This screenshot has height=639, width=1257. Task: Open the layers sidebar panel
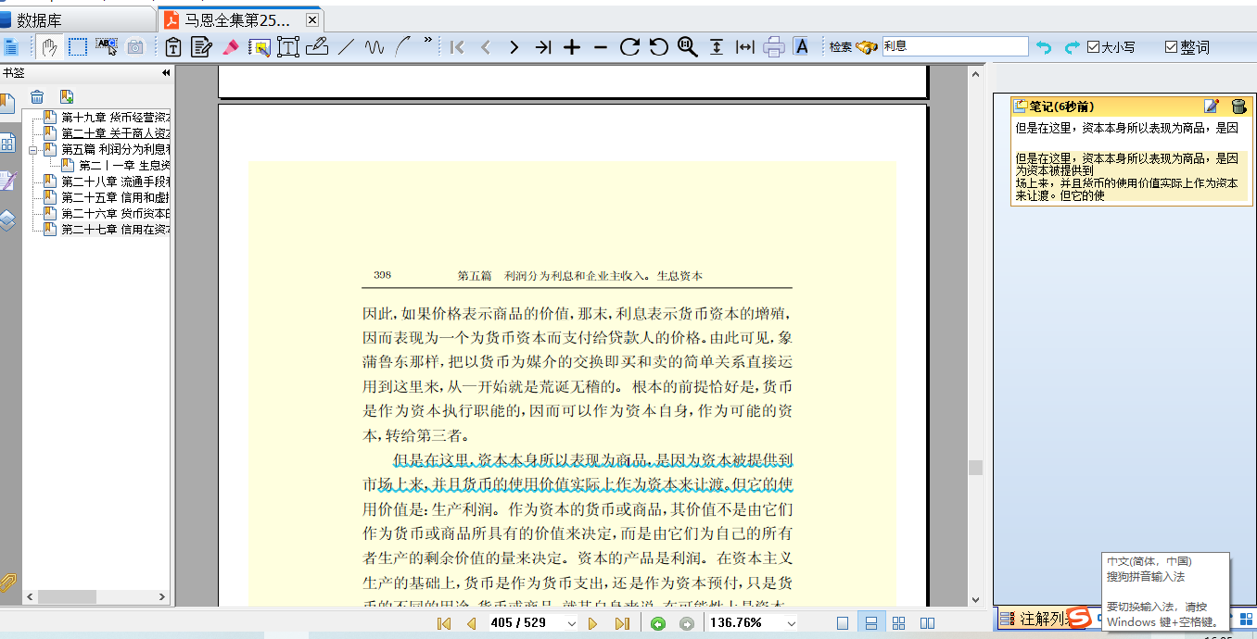[7, 220]
